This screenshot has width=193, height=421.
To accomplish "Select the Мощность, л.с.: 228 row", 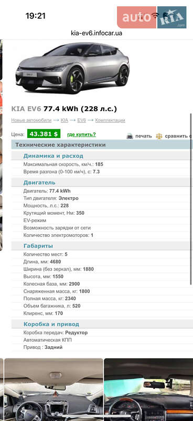I will [102, 206].
